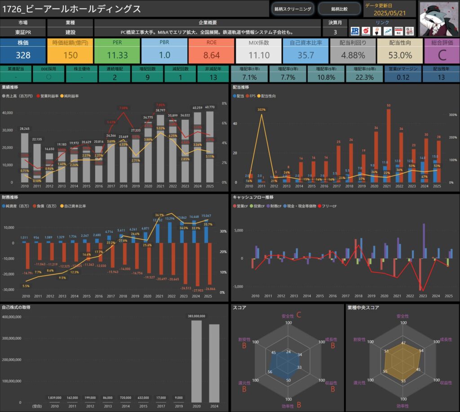
Task: Click the company overview description text
Action: coord(207,32)
